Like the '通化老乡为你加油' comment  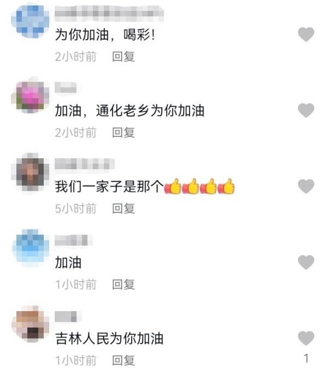point(306,111)
